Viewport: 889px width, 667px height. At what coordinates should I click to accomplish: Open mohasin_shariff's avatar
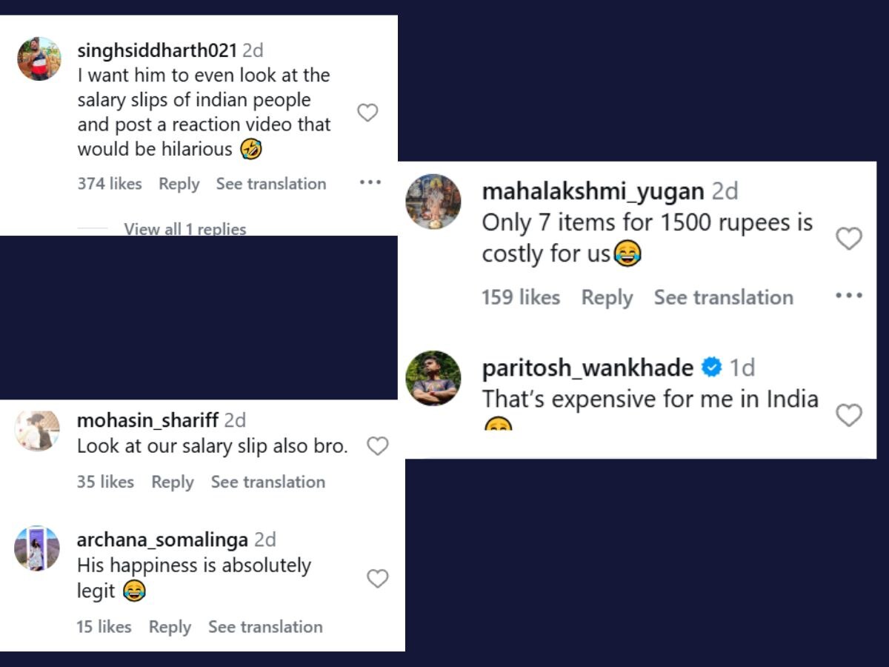37,431
